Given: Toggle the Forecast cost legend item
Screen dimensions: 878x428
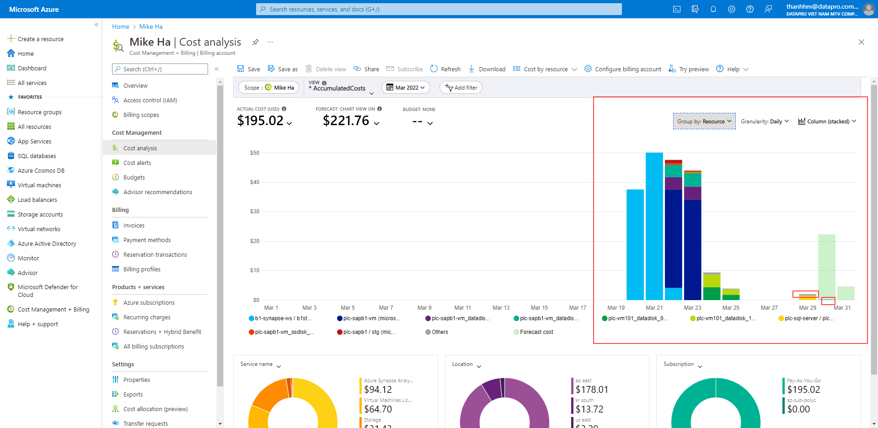Looking at the screenshot, I should coord(533,332).
